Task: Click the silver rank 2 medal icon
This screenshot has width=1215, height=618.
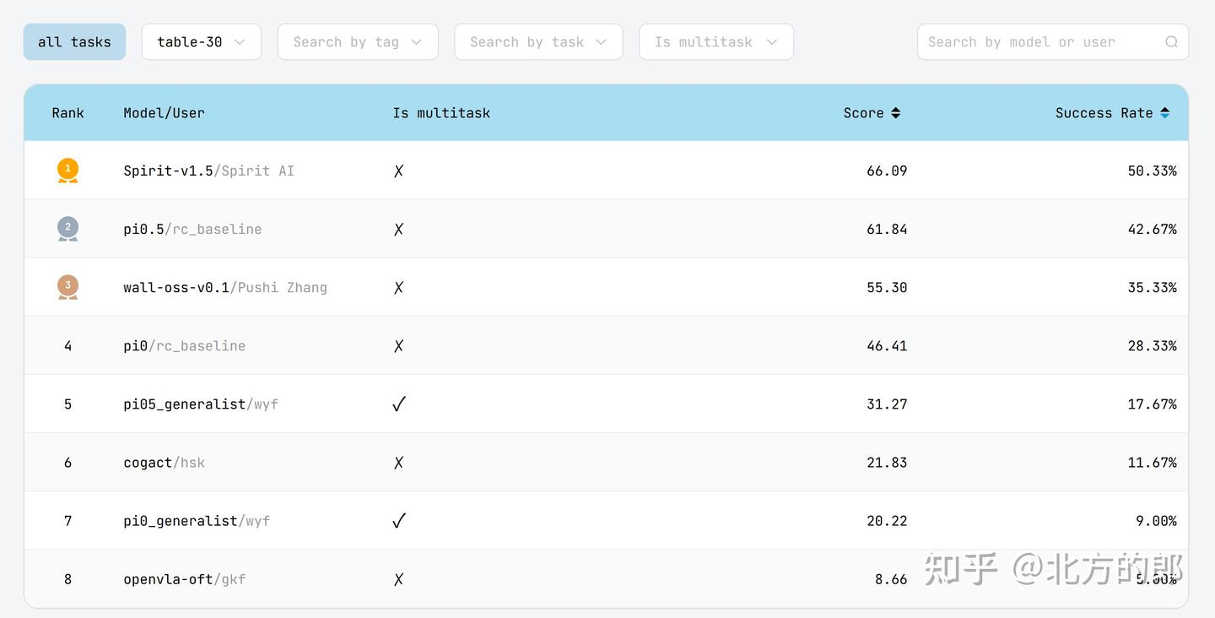Action: (67, 229)
